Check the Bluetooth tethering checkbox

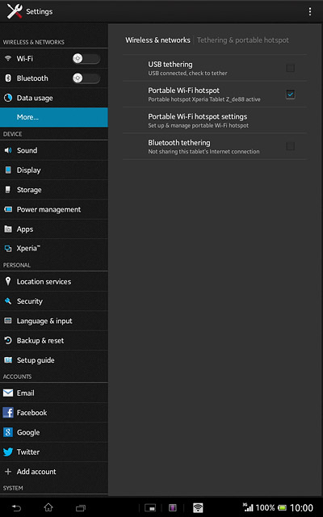pyautogui.click(x=290, y=146)
